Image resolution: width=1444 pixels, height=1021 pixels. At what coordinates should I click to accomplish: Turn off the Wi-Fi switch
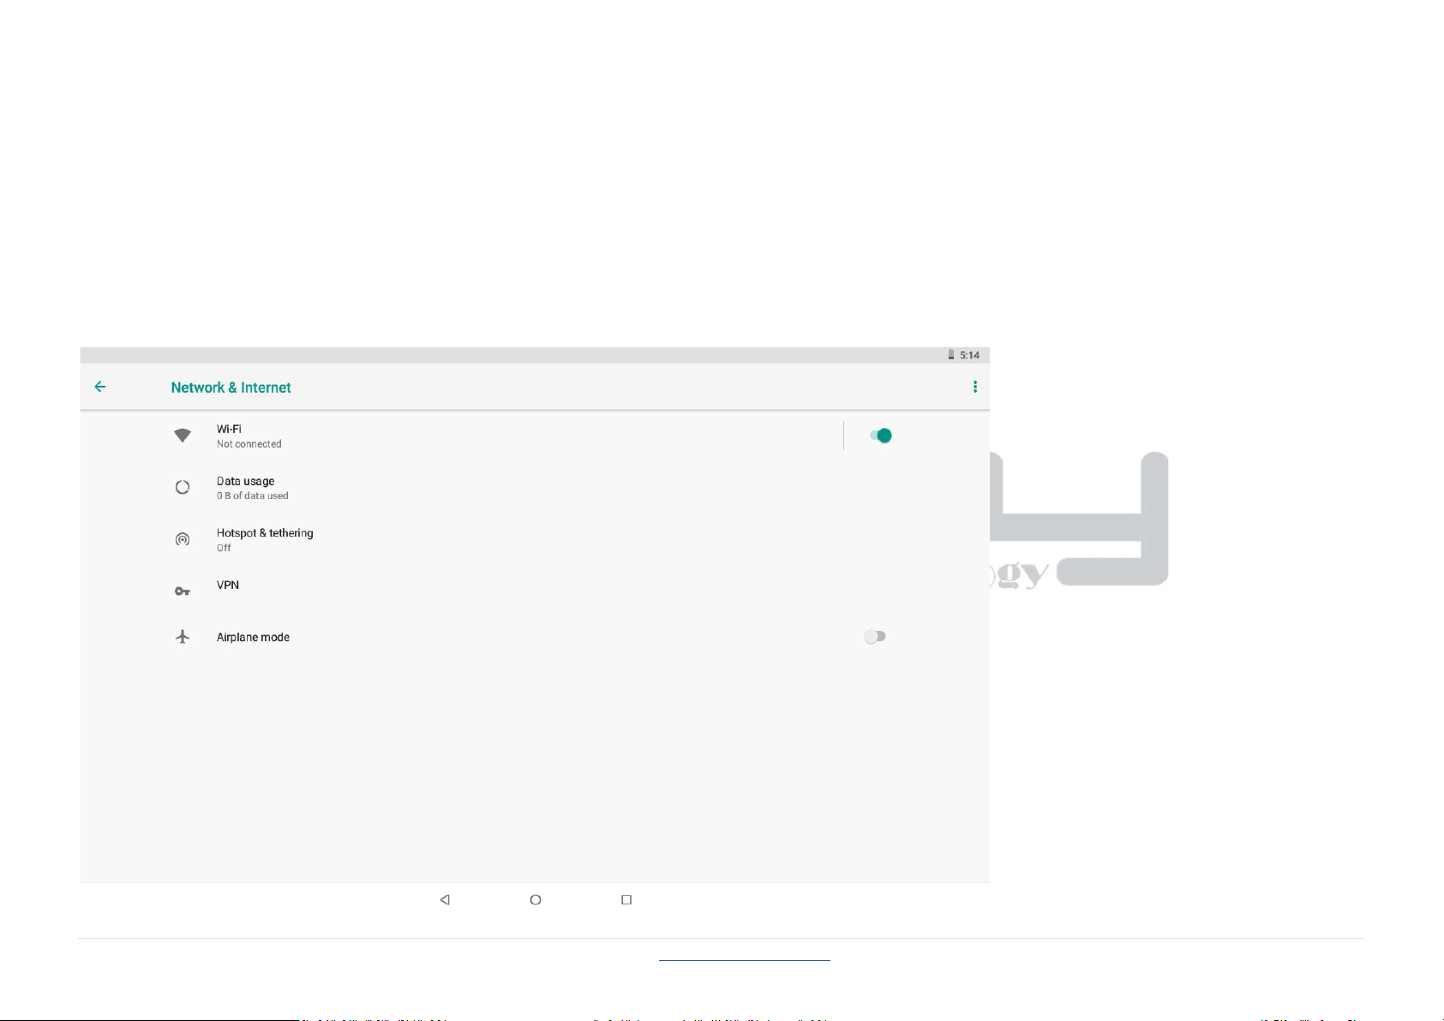tap(880, 435)
